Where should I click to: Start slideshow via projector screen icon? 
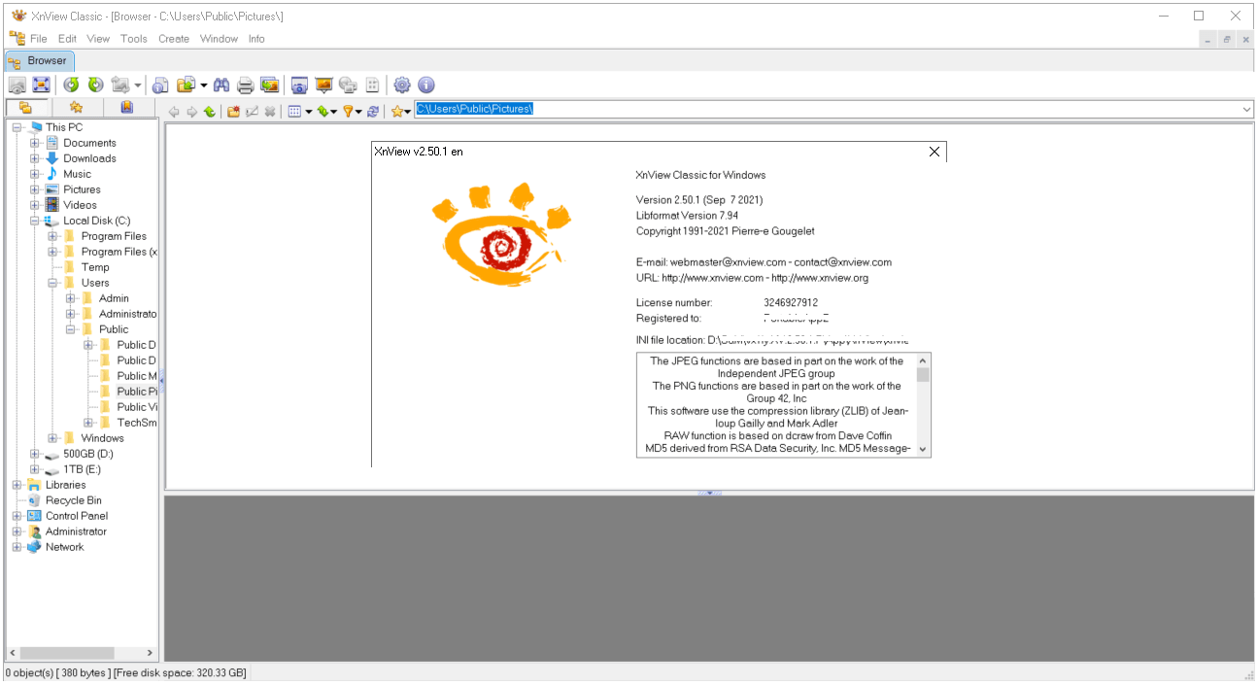[323, 86]
